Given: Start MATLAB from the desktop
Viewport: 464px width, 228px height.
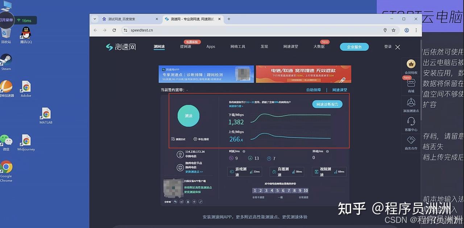Looking at the screenshot, I should (46, 115).
